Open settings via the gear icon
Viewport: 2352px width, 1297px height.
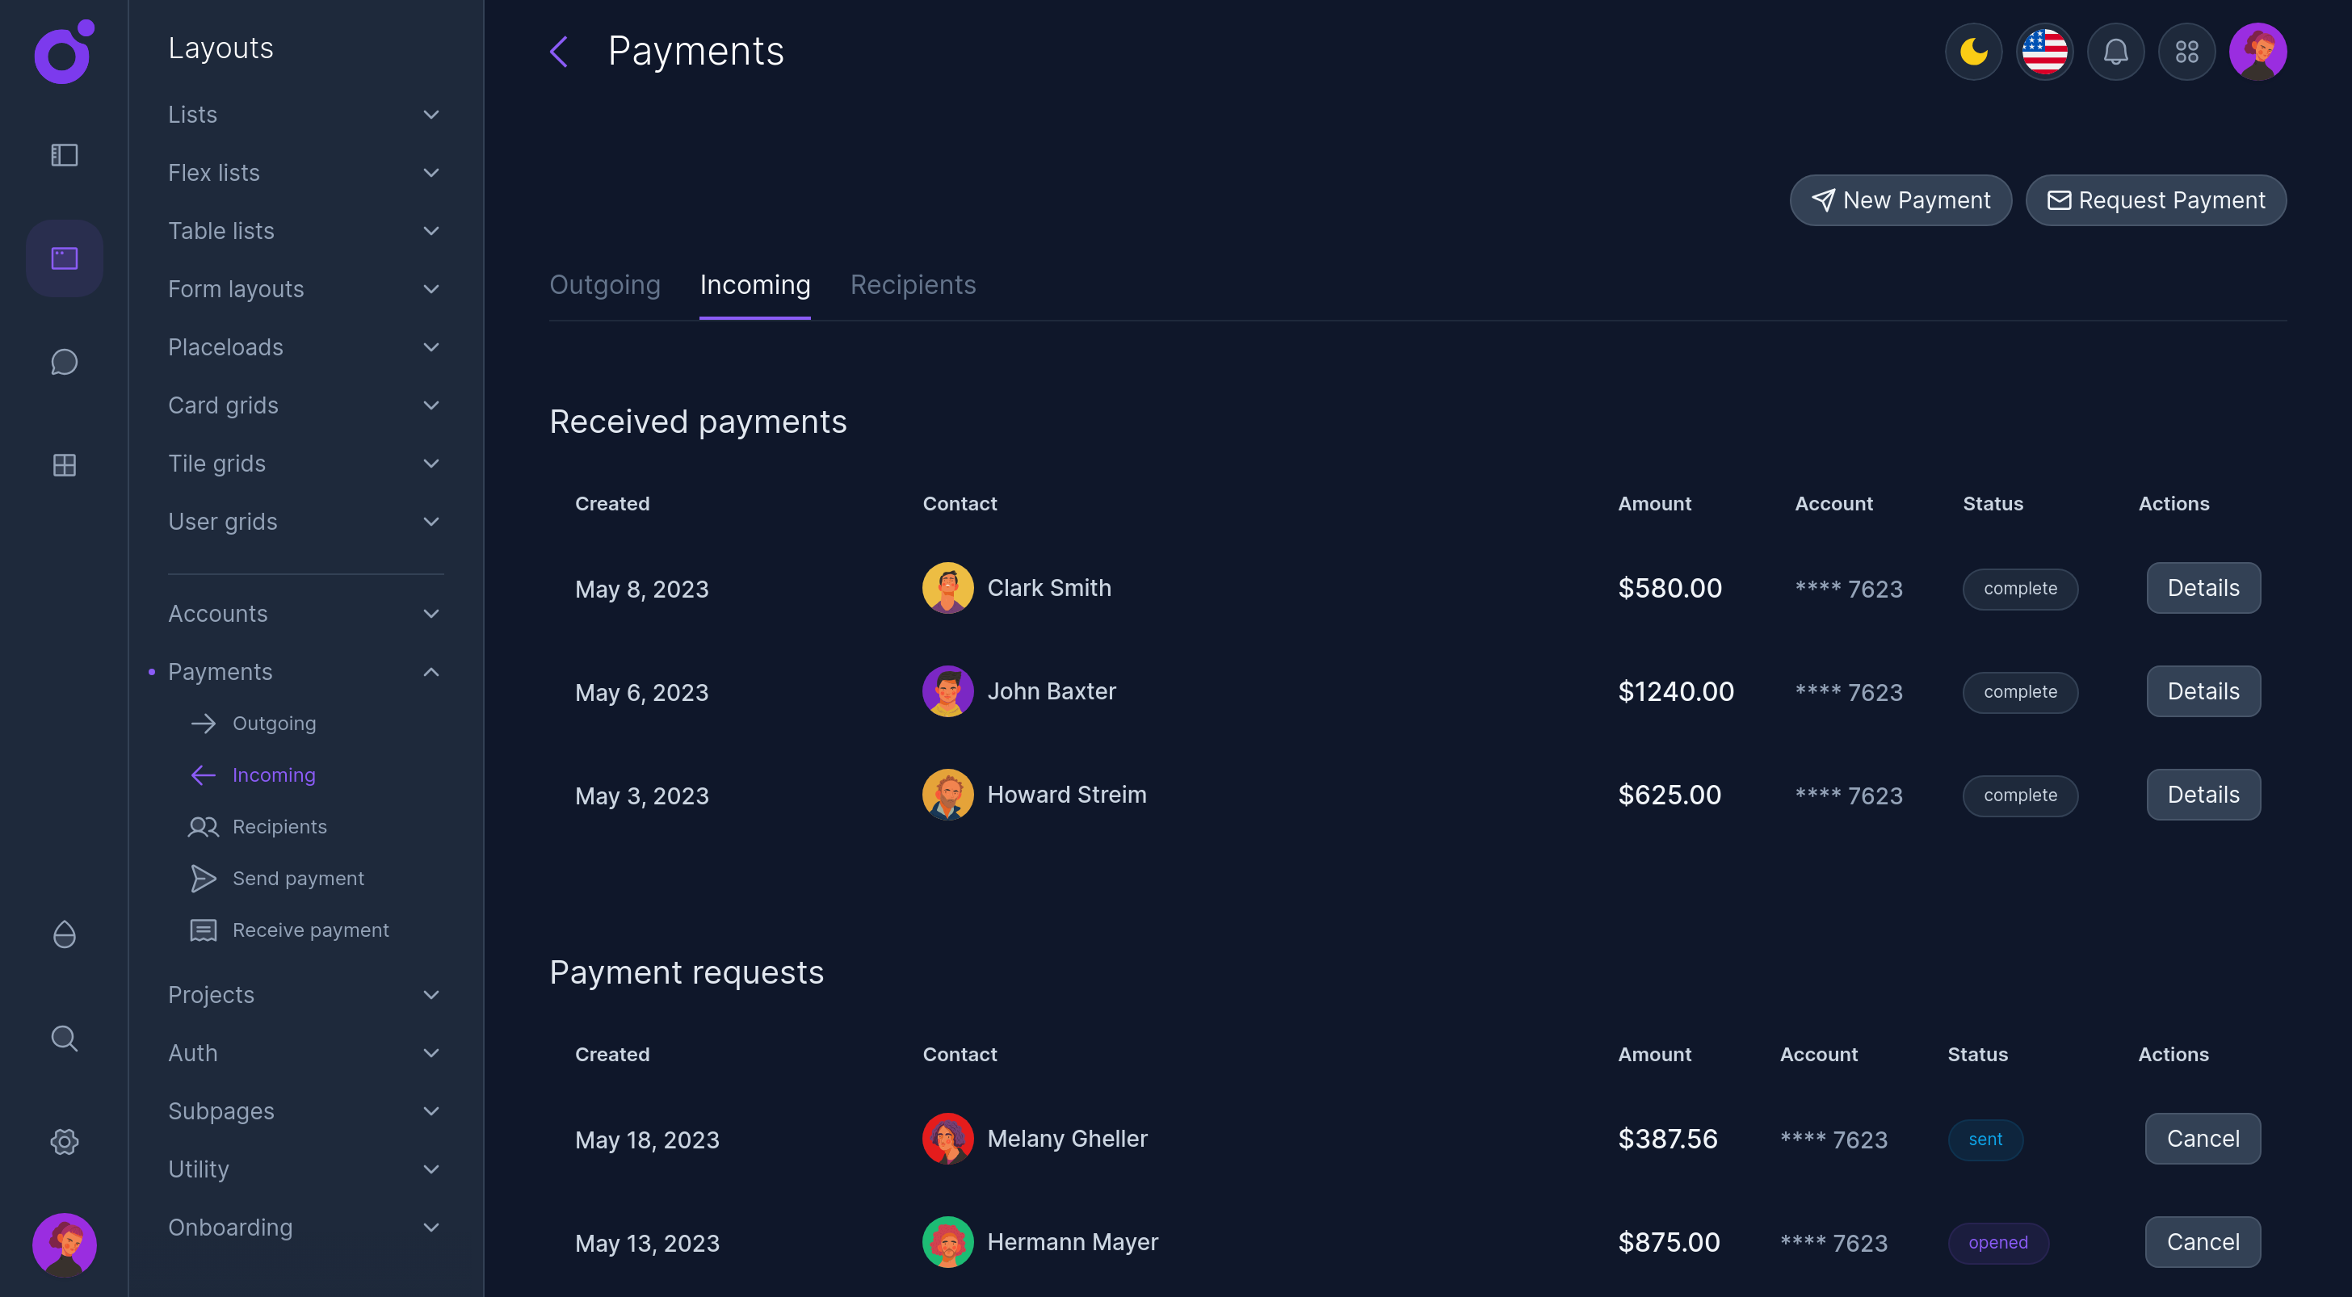pos(64,1141)
